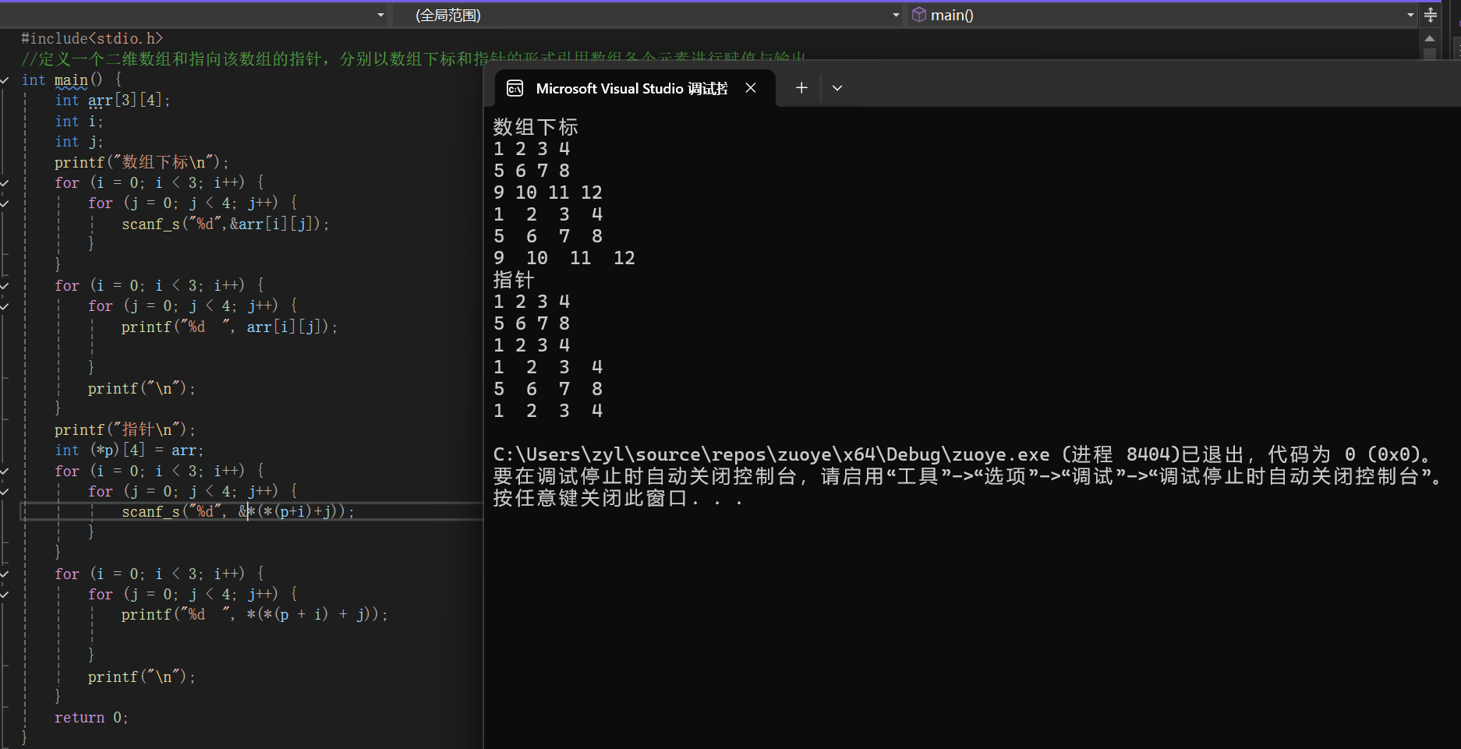
Task: Open the project dropdown left of the scope box
Action: point(380,15)
